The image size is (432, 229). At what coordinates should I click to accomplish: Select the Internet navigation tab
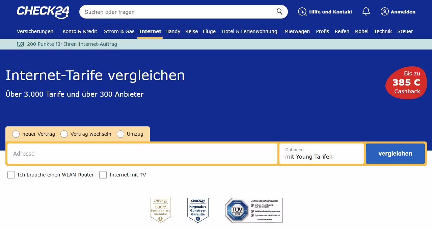pyautogui.click(x=150, y=31)
